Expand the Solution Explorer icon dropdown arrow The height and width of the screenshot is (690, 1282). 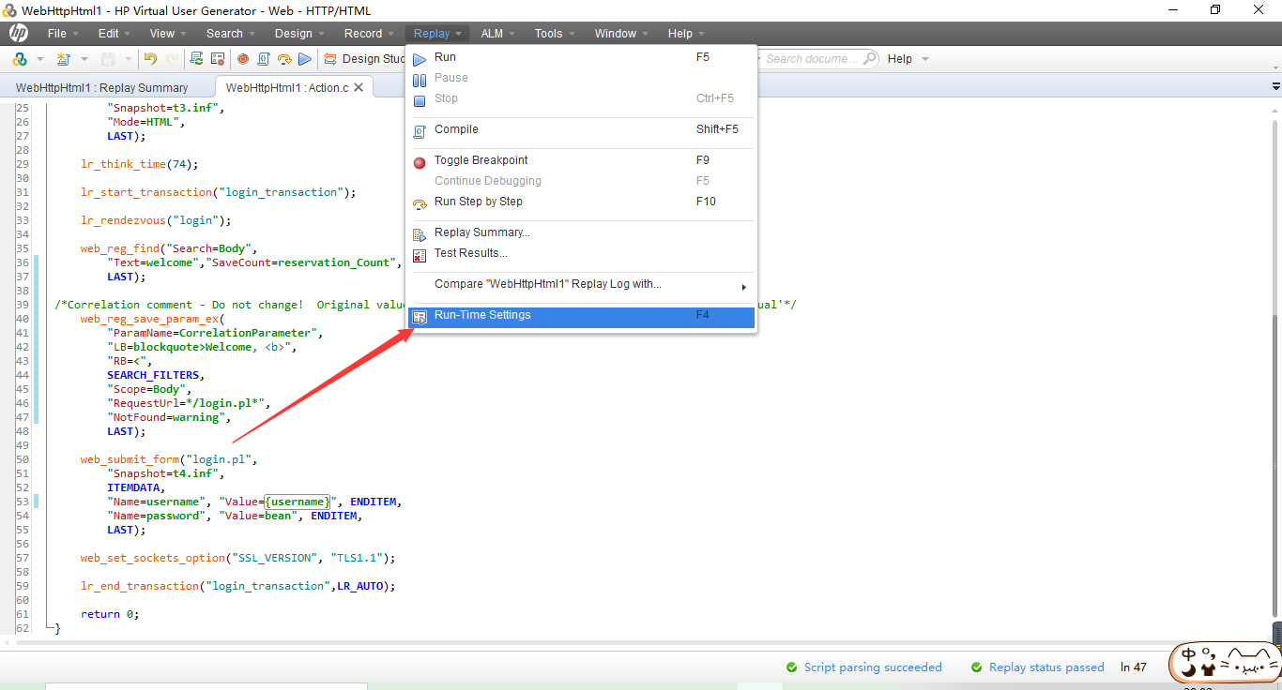coord(40,59)
